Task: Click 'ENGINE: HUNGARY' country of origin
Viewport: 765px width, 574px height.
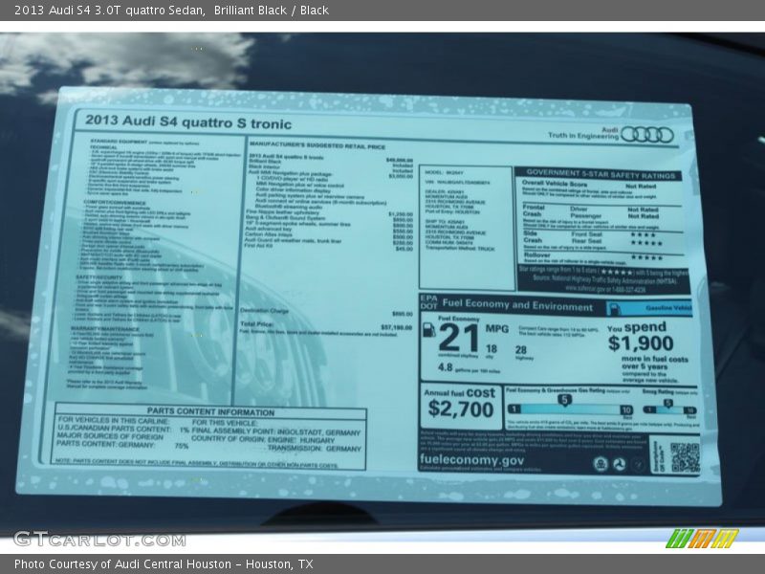Action: 301,440
